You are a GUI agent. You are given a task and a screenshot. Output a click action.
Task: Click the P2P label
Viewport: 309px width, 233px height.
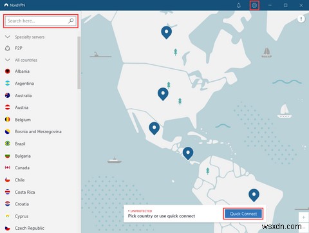[x=19, y=48]
